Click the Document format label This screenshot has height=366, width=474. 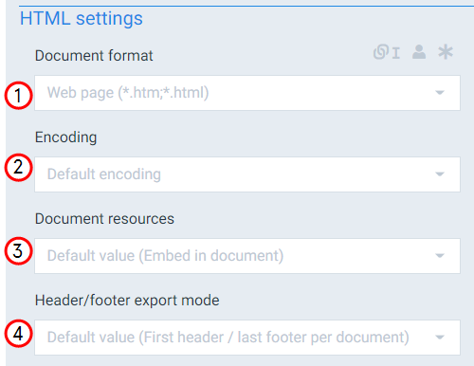pos(94,56)
